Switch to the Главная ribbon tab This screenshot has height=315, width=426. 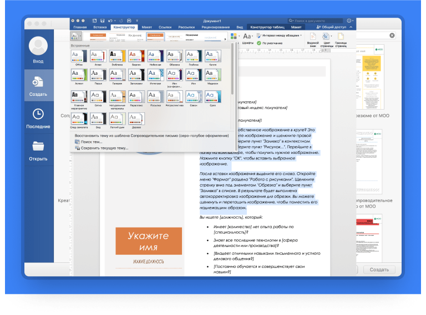pos(80,27)
